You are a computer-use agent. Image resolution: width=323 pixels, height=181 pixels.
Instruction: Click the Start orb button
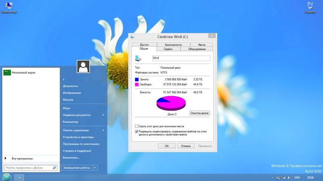(6, 177)
